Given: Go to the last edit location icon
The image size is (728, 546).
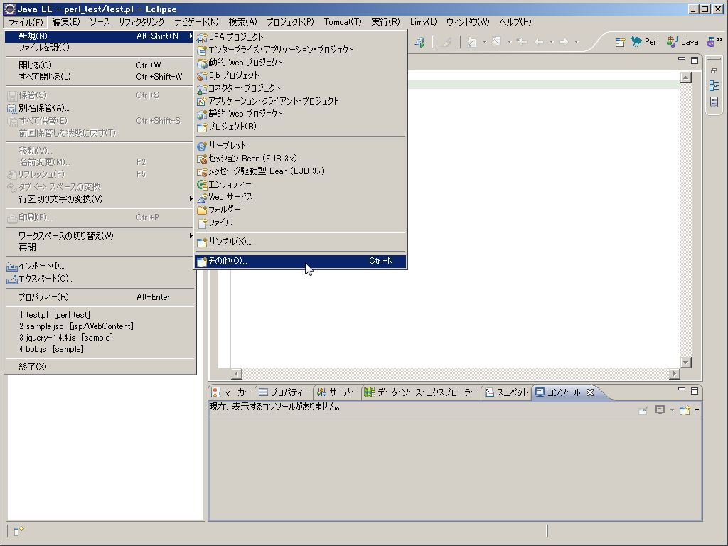Looking at the screenshot, I should 521,42.
